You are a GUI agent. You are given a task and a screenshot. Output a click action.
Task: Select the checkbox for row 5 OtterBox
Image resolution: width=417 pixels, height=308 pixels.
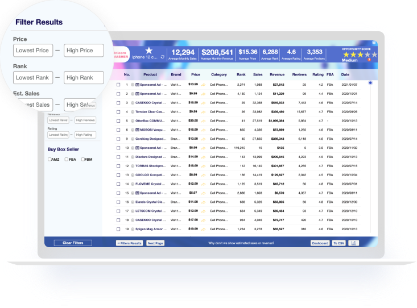point(118,120)
